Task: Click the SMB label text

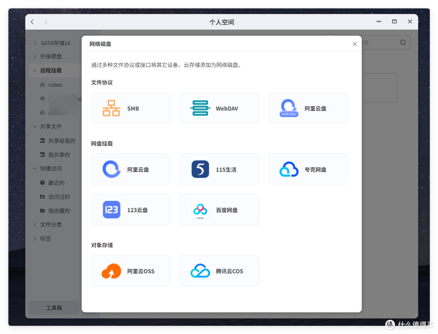Action: tap(133, 108)
